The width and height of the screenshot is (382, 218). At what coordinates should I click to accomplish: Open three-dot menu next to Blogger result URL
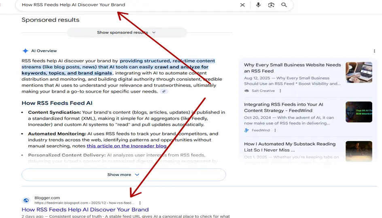(140, 203)
